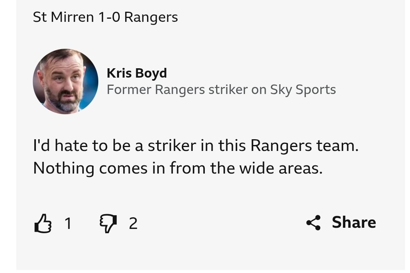Click the share network icon

(x=313, y=223)
